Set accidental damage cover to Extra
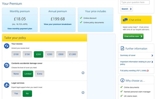 (x=40, y=74)
